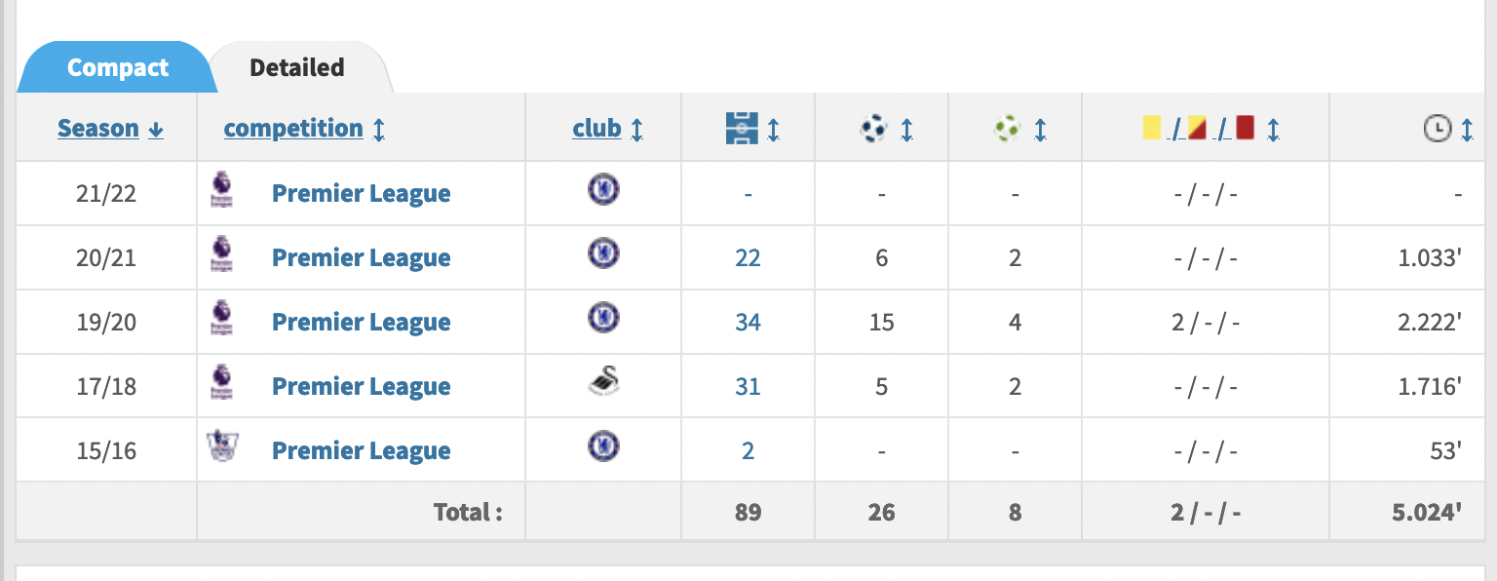The image size is (1497, 581).
Task: Click the 22 appearances link for 20/21
Action: point(748,257)
